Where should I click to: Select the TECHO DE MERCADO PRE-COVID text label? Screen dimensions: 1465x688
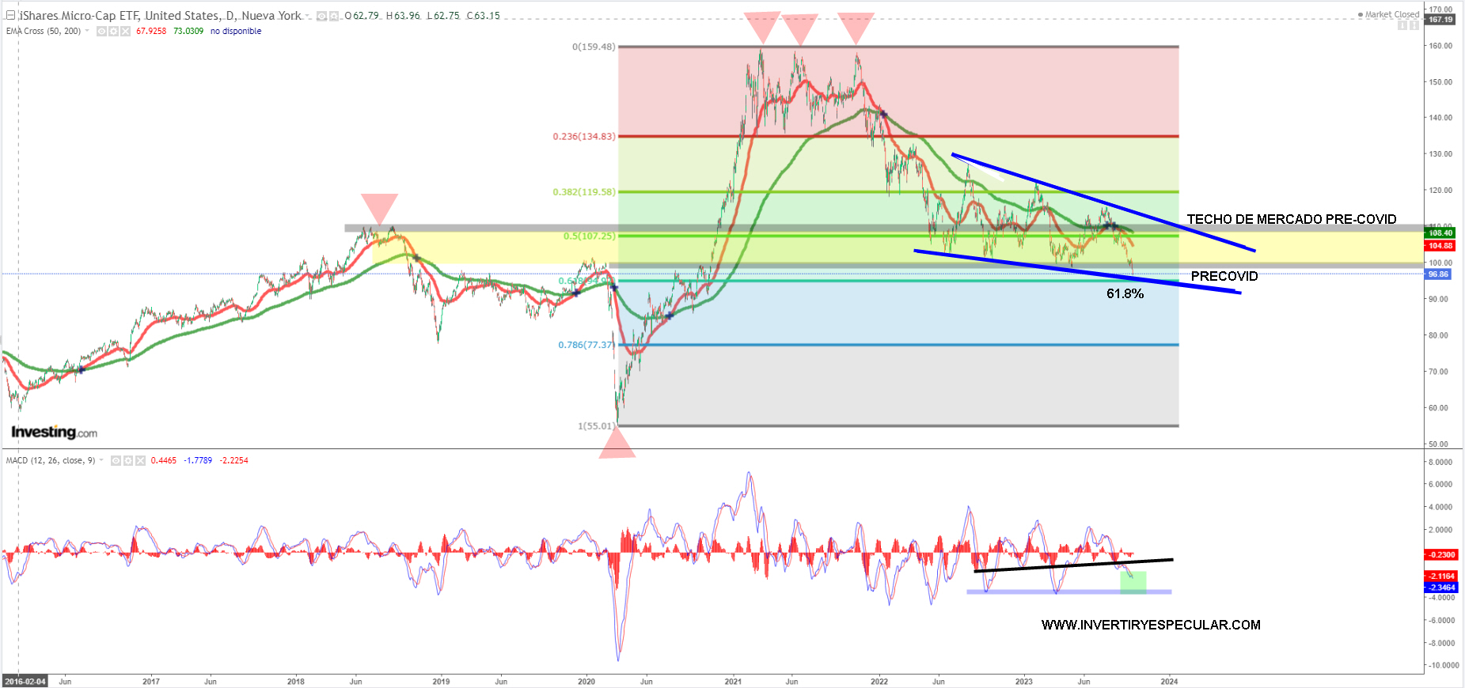(x=1291, y=219)
